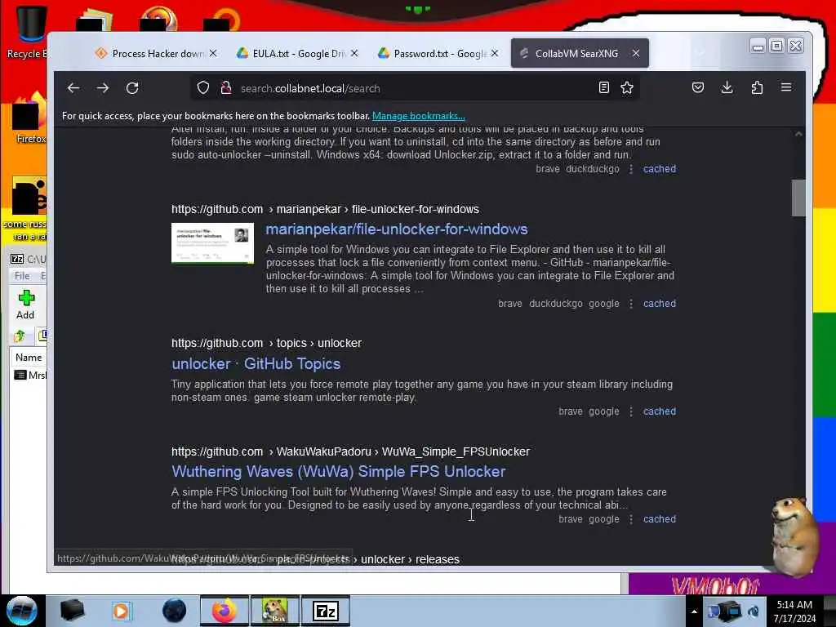This screenshot has height=627, width=836.
Task: Click the volume icon in system tray
Action: tap(754, 611)
